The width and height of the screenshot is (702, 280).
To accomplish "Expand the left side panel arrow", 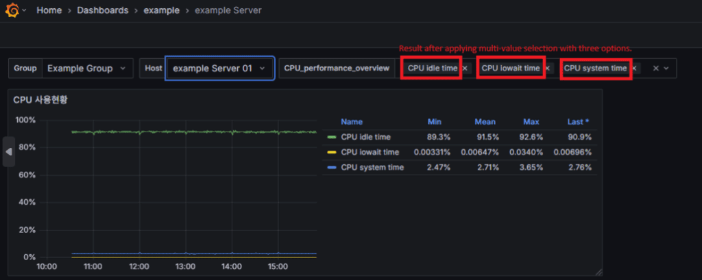I will click(x=9, y=152).
